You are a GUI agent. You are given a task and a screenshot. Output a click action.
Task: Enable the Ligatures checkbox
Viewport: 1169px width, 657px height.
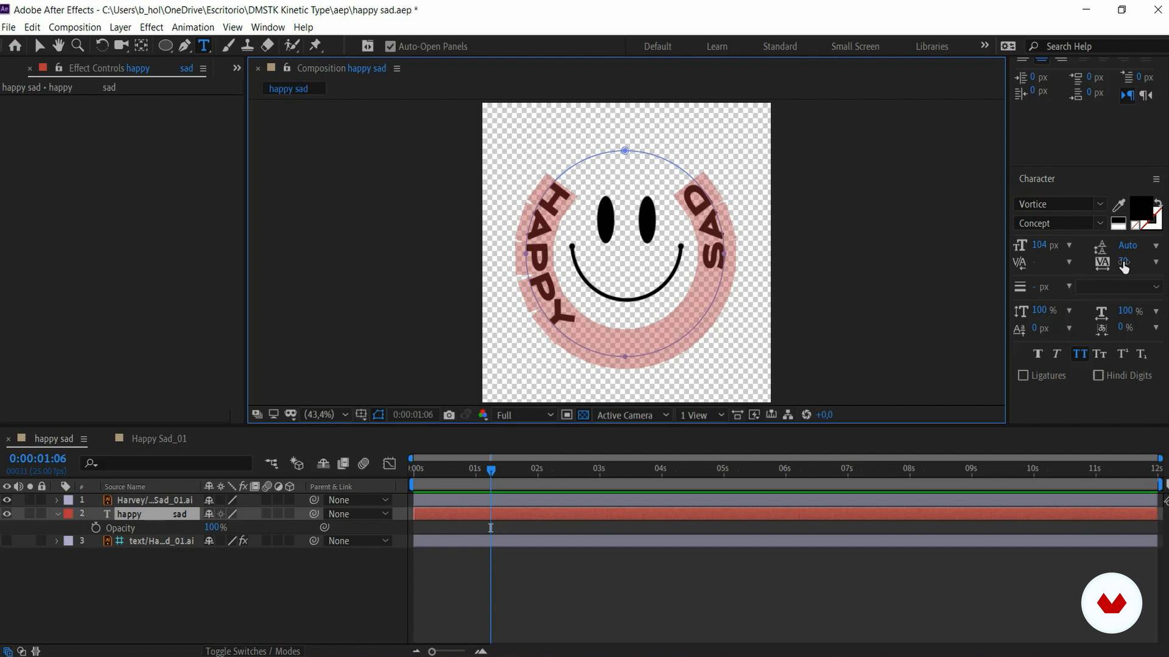1023,375
